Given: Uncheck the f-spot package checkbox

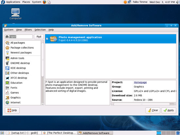Looking at the screenshot, I should (x=47, y=39).
